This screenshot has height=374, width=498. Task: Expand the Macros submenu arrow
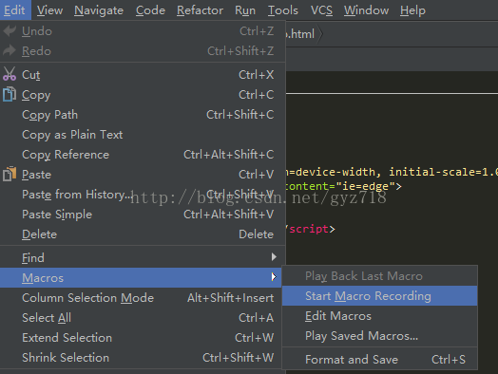(274, 277)
